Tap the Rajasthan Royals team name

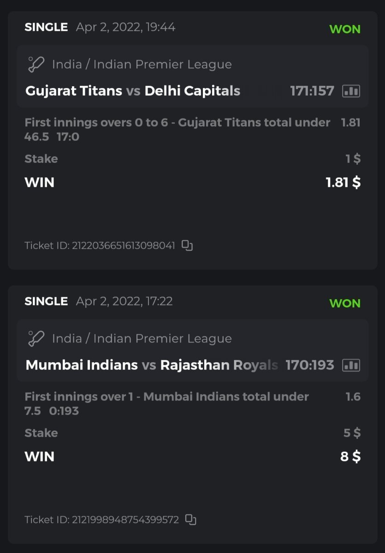(x=219, y=365)
